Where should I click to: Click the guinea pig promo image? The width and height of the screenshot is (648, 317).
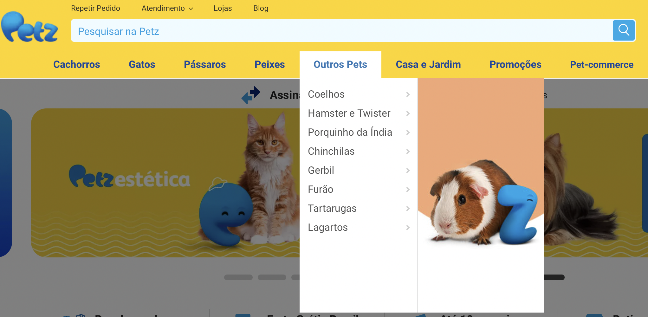tap(481, 195)
